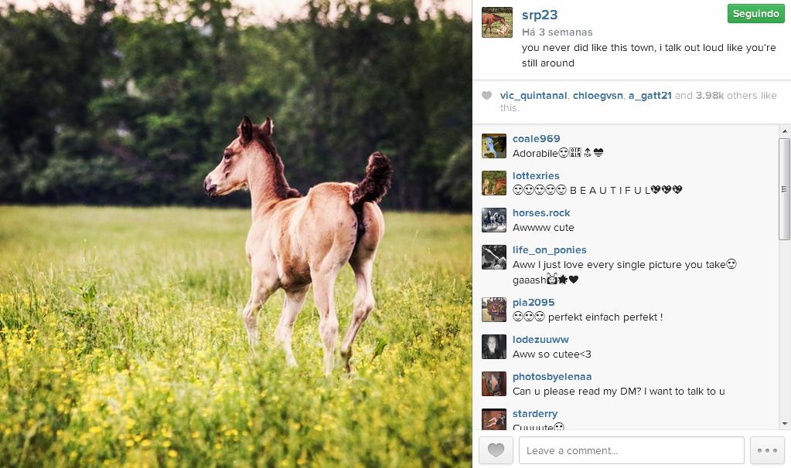Click lodezuuww's profile avatar

(x=494, y=347)
